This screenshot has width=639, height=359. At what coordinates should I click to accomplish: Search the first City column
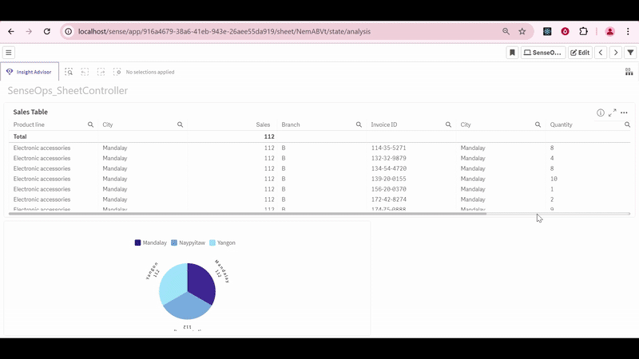coord(180,124)
